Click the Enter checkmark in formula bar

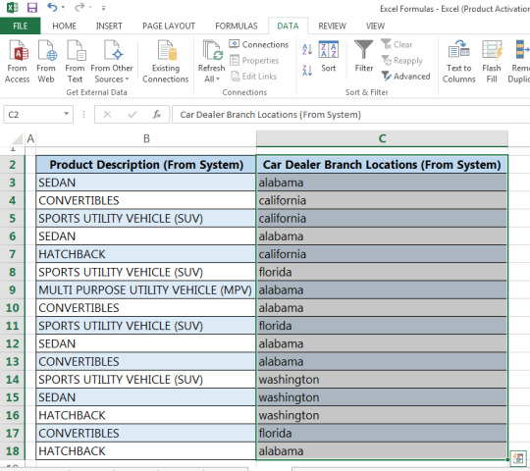click(132, 115)
